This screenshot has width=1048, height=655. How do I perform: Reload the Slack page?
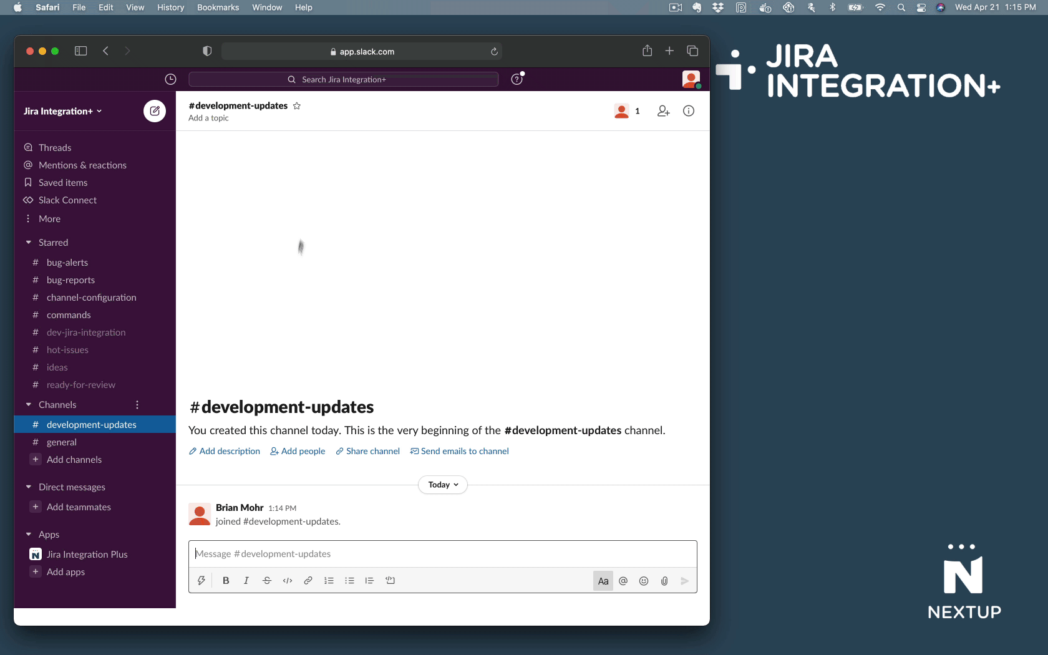click(494, 52)
